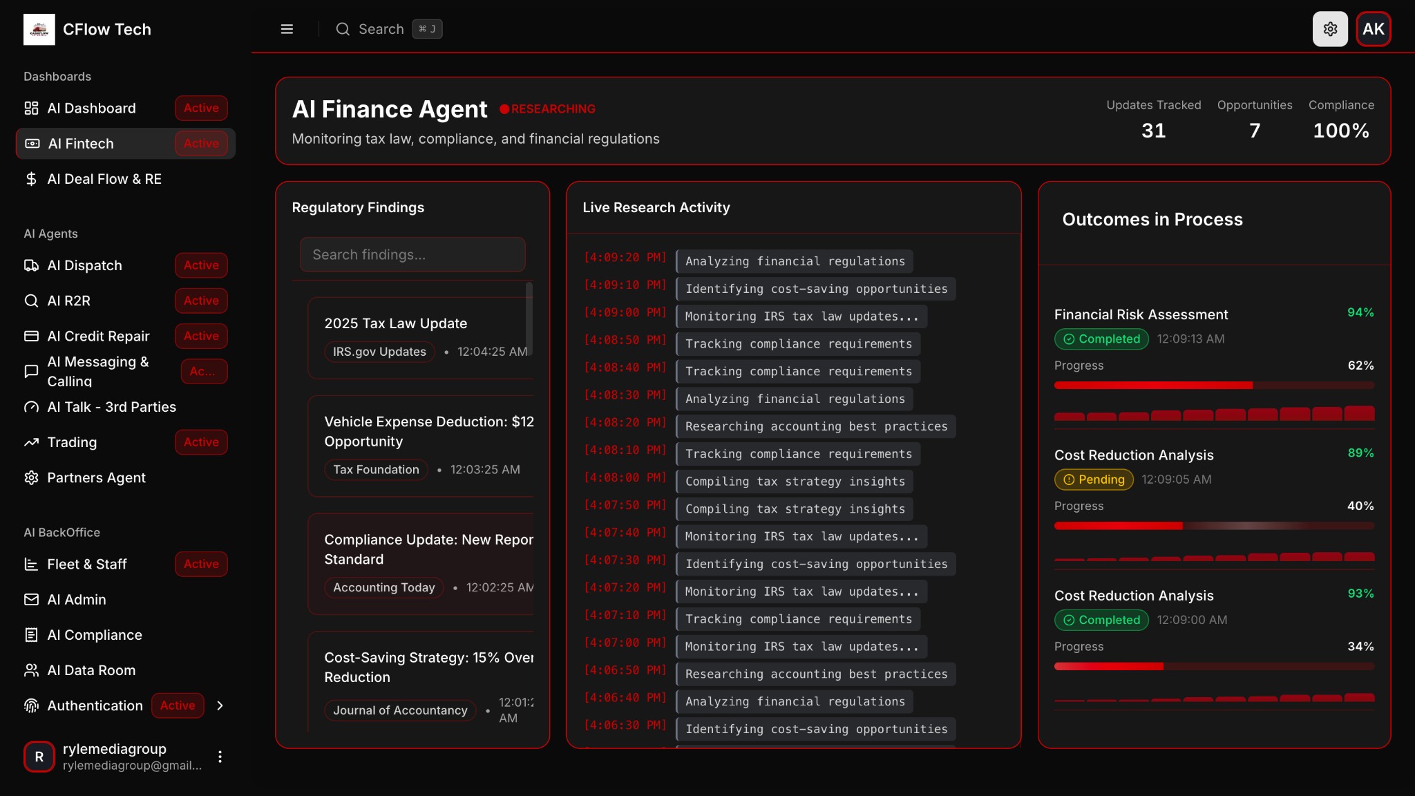This screenshot has height=796, width=1415.
Task: Open the AI Compliance section
Action: (94, 634)
